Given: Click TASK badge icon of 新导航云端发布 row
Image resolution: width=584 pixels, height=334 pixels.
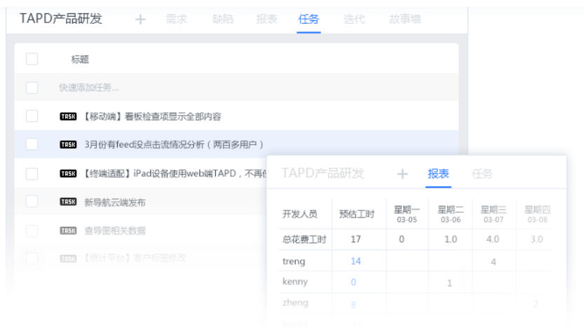Looking at the screenshot, I should 68,202.
